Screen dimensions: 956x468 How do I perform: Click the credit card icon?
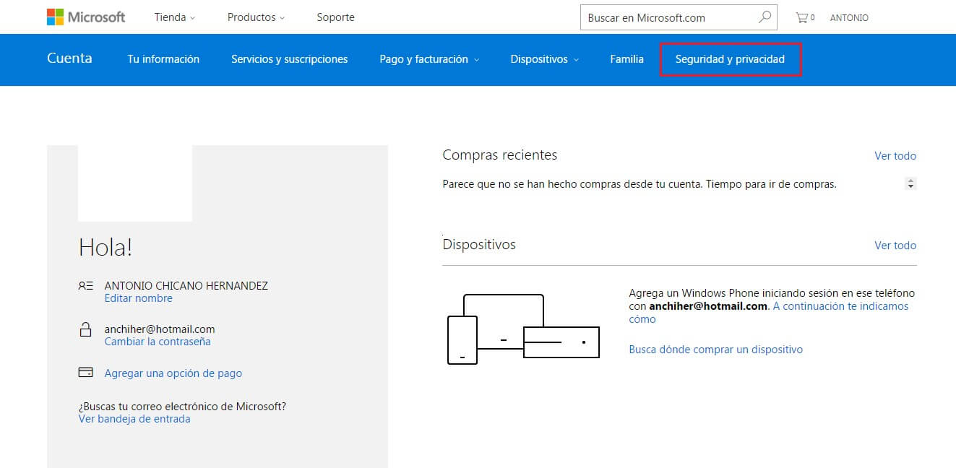coord(85,373)
